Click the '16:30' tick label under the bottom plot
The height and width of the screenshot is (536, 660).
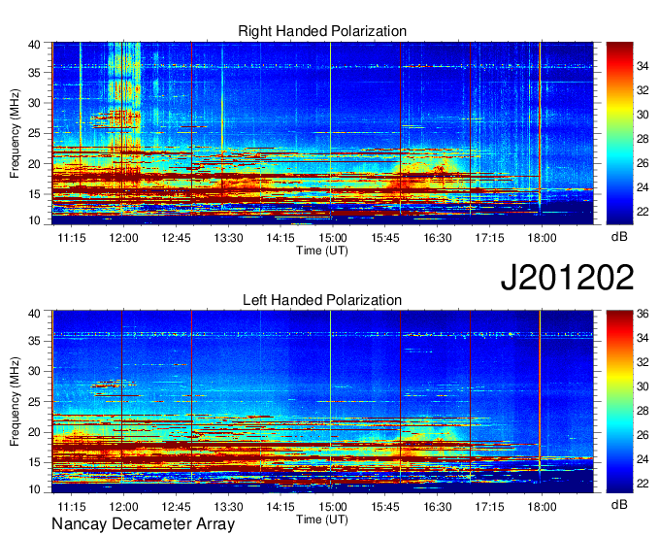click(438, 507)
